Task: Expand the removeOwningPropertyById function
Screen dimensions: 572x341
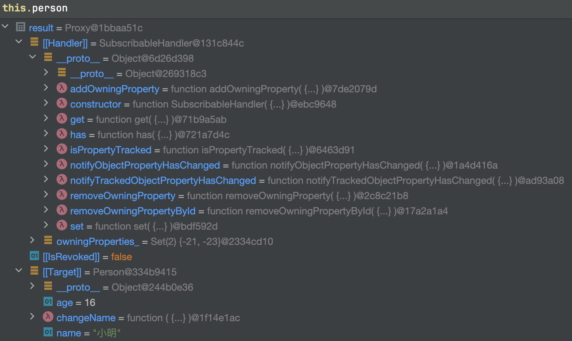Action: pos(46,209)
